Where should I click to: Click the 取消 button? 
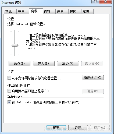pos(78,128)
